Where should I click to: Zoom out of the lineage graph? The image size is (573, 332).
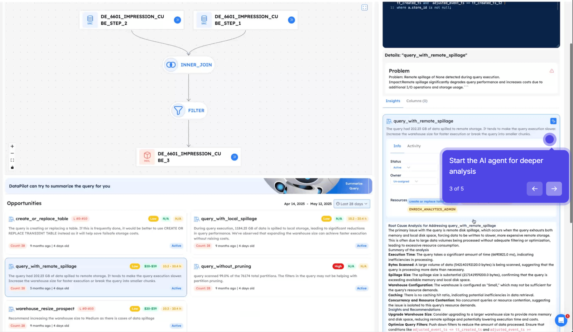(x=12, y=153)
